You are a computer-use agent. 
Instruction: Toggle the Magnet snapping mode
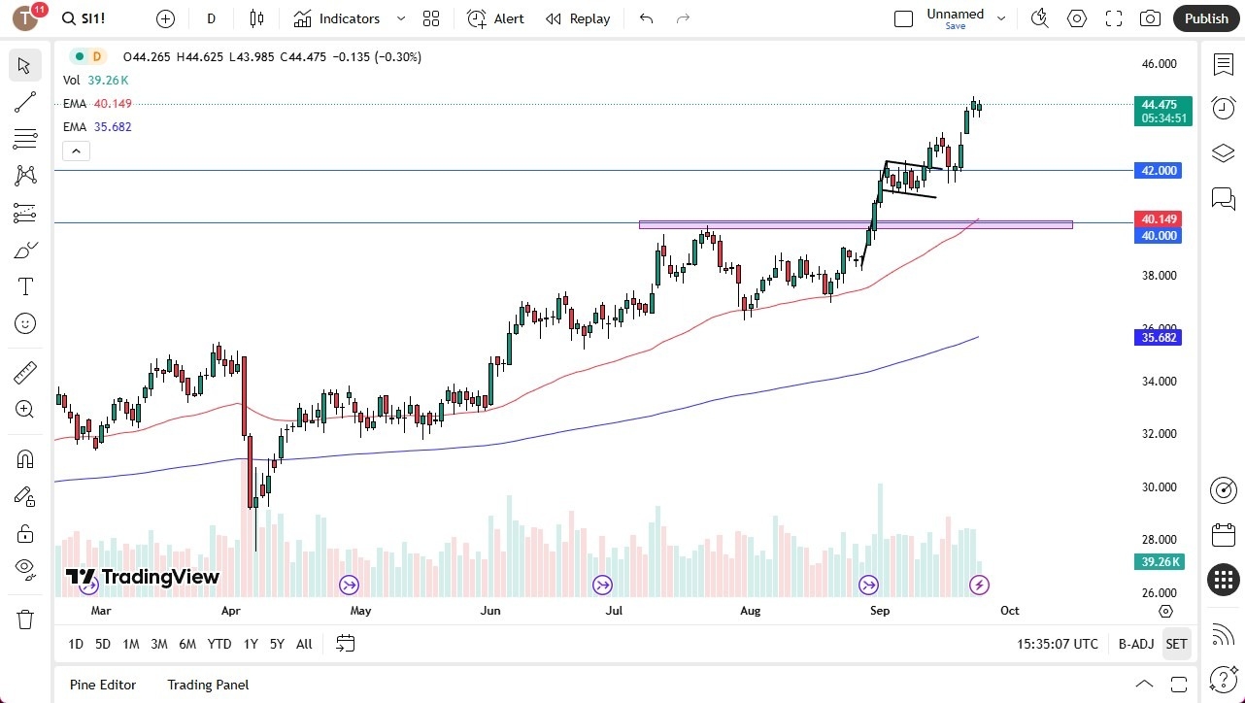[x=24, y=458]
